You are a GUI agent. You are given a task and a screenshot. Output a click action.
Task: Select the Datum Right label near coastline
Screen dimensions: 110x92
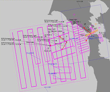[73, 20]
